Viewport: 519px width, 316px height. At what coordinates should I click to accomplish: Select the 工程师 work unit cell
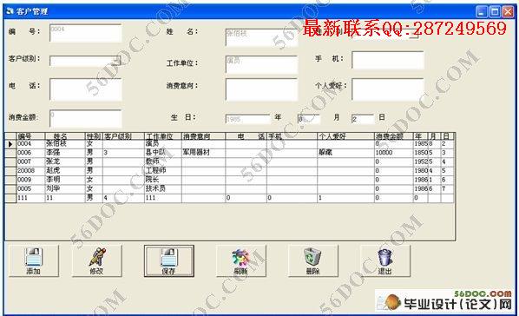(x=163, y=170)
